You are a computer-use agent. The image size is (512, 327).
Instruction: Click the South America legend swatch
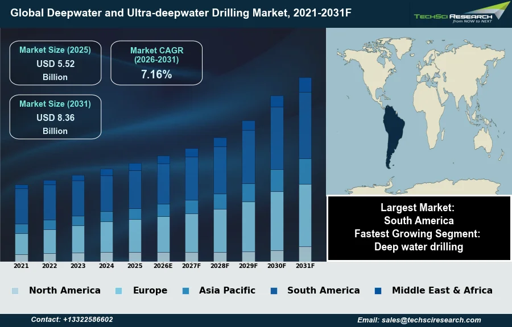coord(274,291)
